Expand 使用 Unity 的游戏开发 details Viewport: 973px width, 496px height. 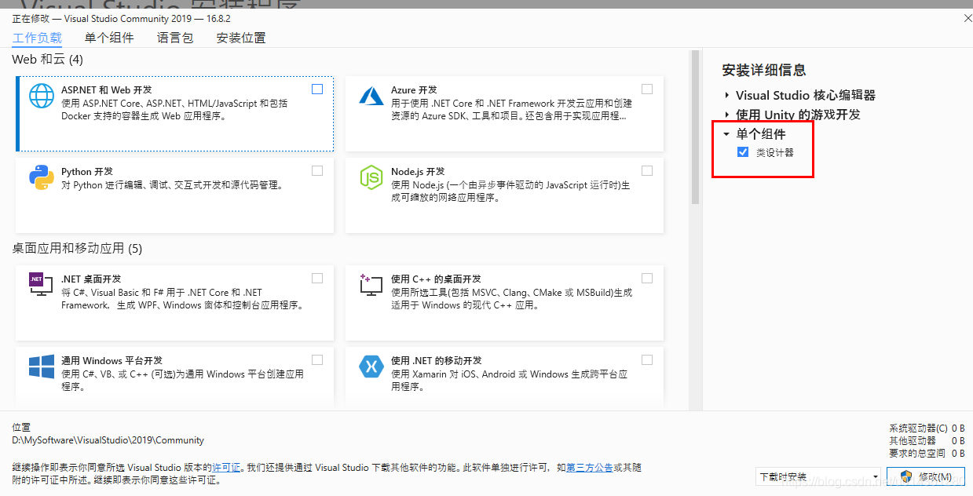point(726,115)
